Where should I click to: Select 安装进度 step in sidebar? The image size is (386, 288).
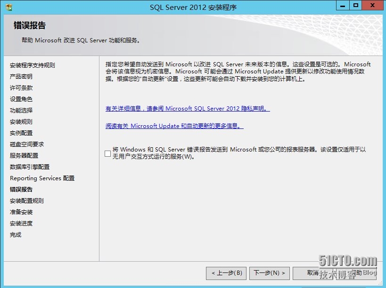[x=21, y=224]
